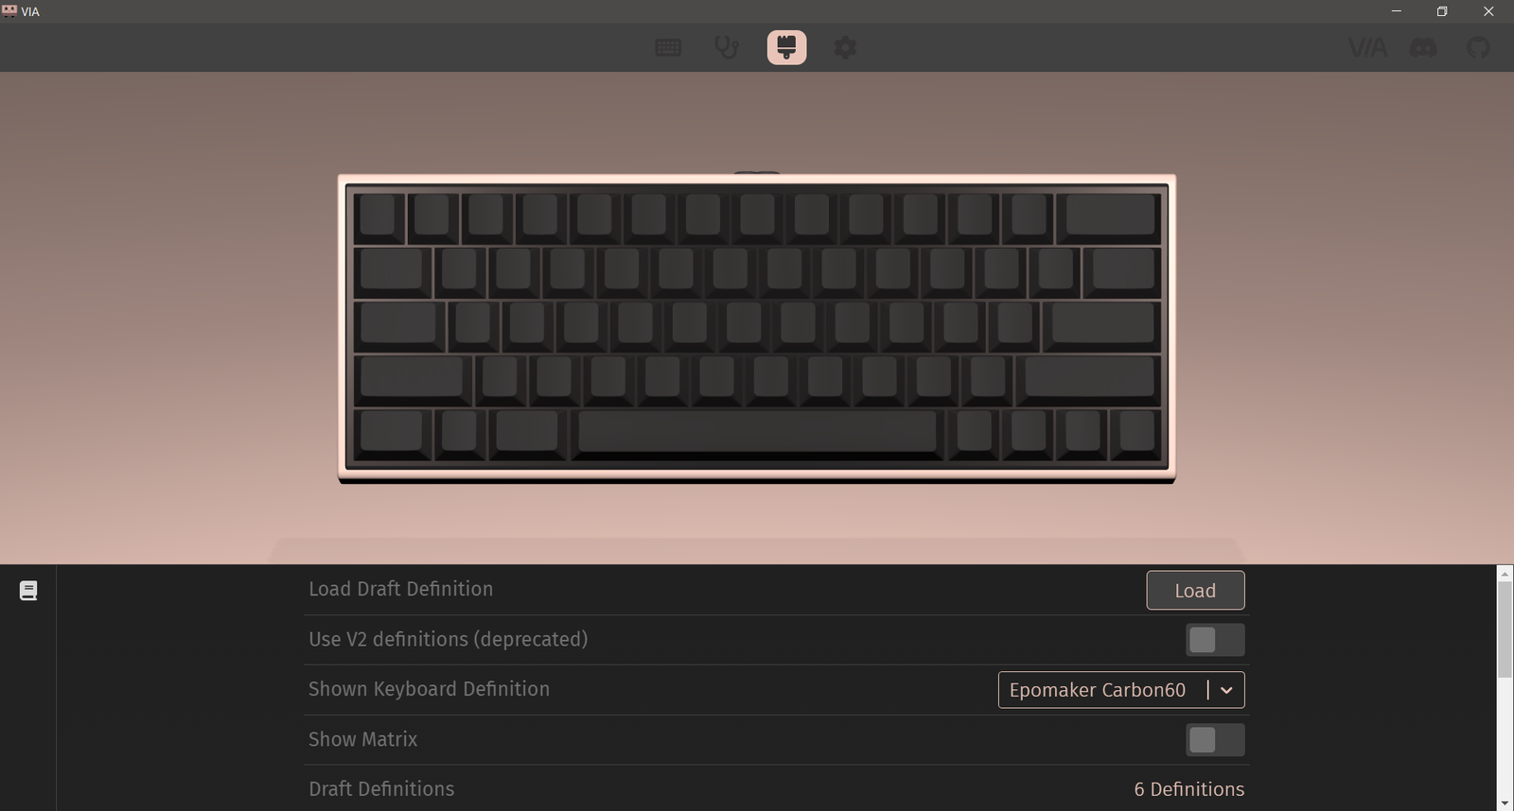Enable the Show Matrix toggle
Viewport: 1514px width, 811px height.
pos(1215,740)
